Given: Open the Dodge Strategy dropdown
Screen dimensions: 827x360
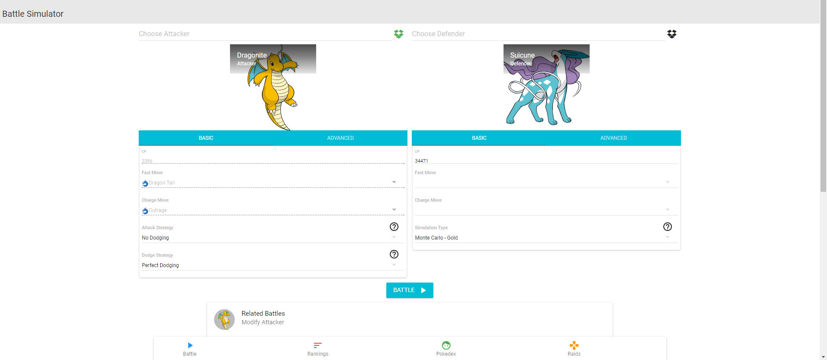Looking at the screenshot, I should [x=394, y=265].
